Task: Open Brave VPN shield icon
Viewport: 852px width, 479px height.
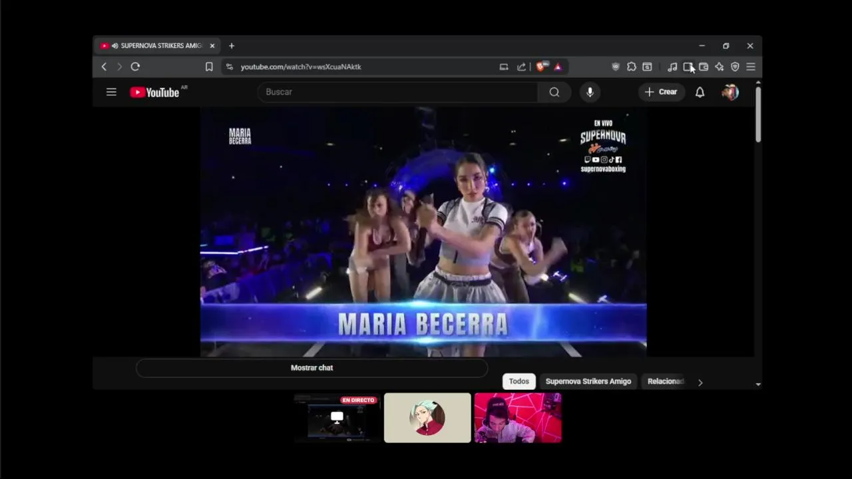Action: click(x=735, y=67)
